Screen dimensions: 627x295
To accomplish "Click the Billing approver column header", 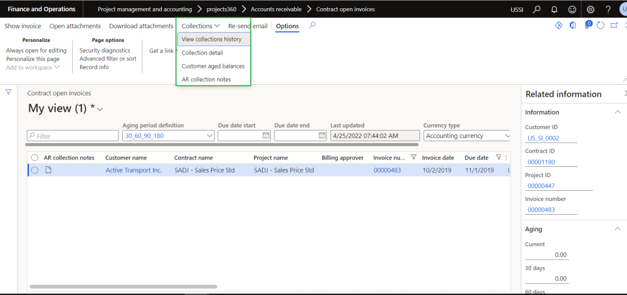I will click(342, 158).
